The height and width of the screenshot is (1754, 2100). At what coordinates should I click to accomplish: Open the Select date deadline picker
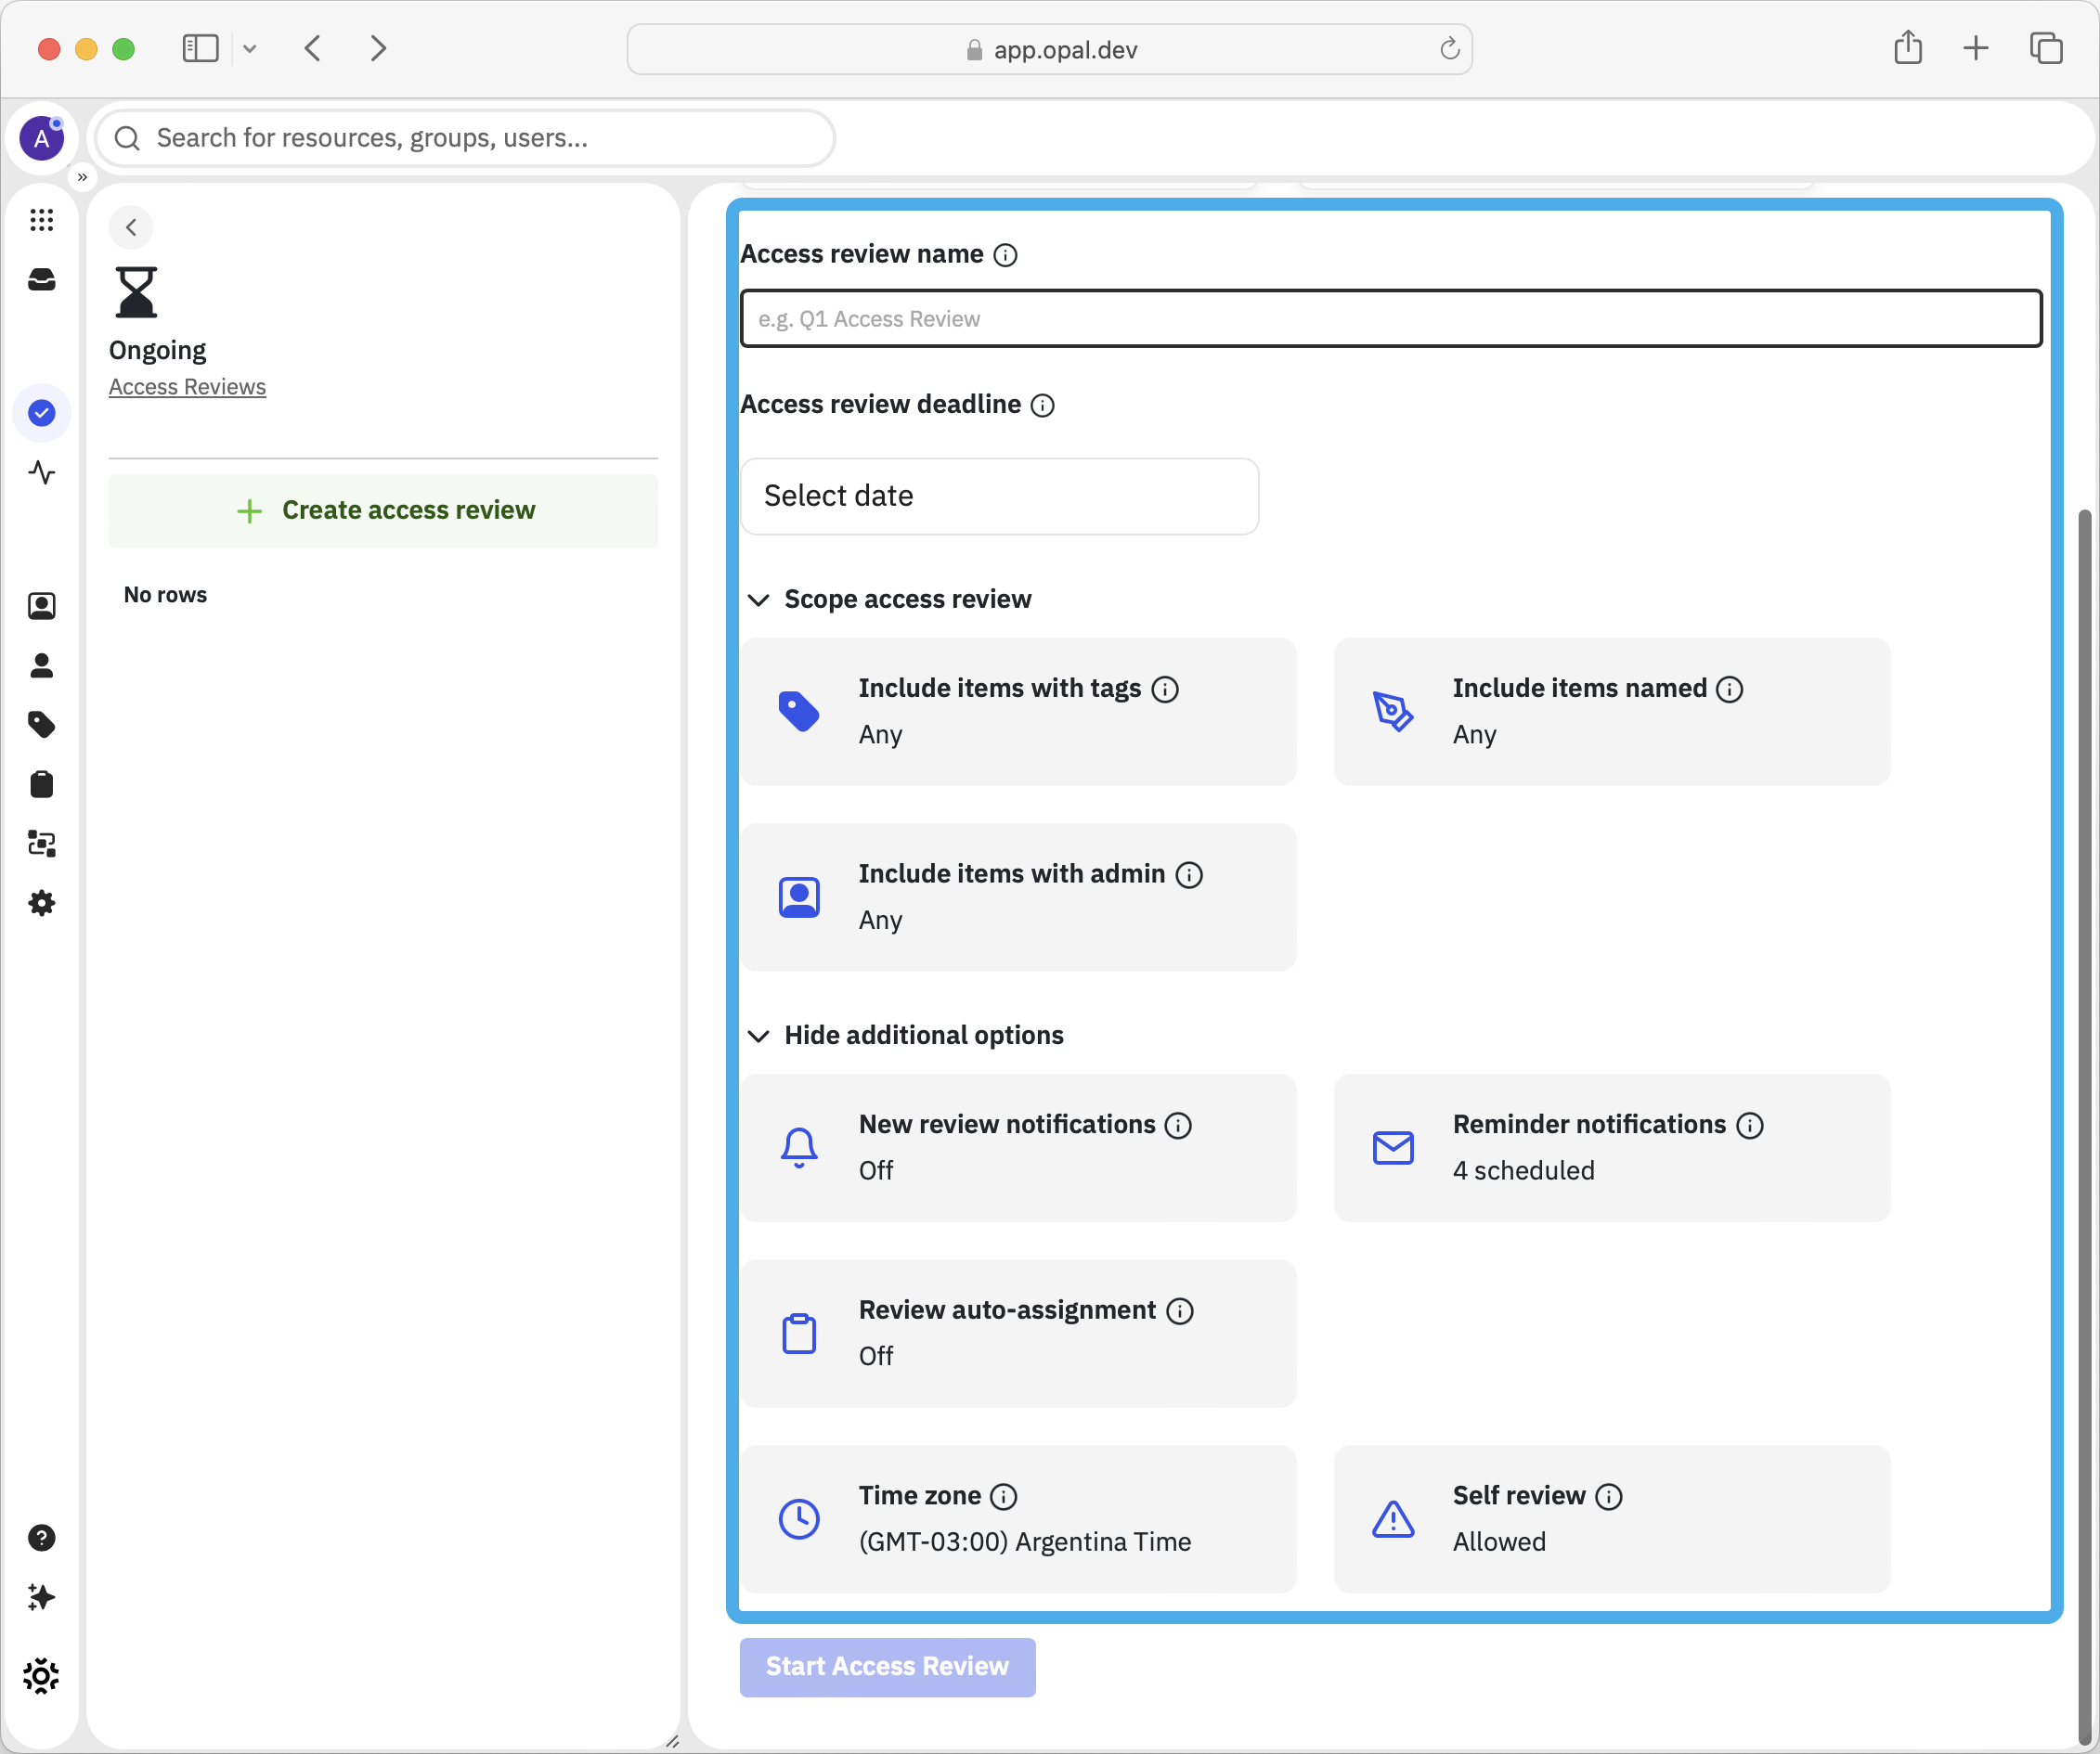(999, 496)
